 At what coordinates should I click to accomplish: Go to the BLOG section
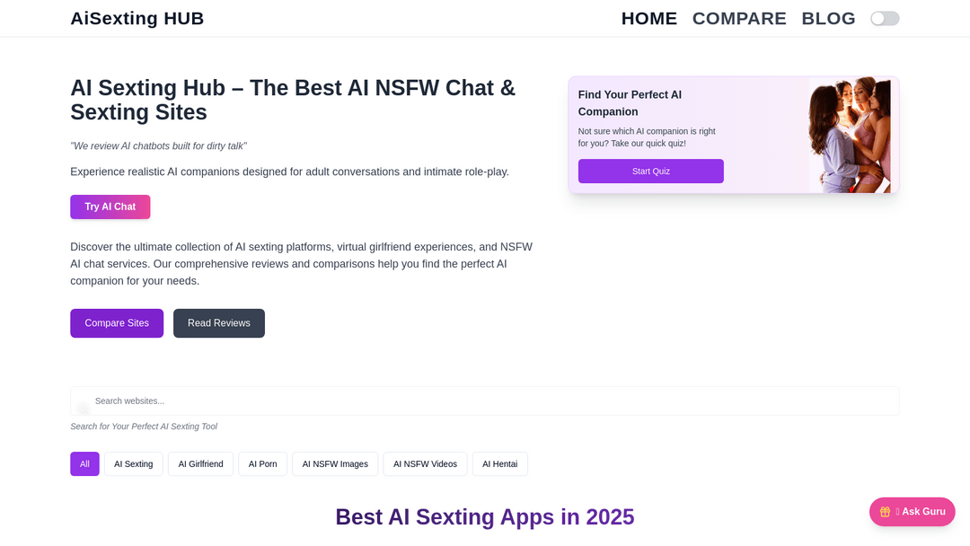point(828,19)
